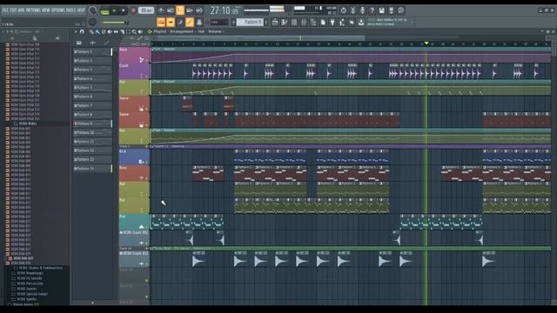Show automation clips icon in picker
The height and width of the screenshot is (313, 557).
(106, 43)
